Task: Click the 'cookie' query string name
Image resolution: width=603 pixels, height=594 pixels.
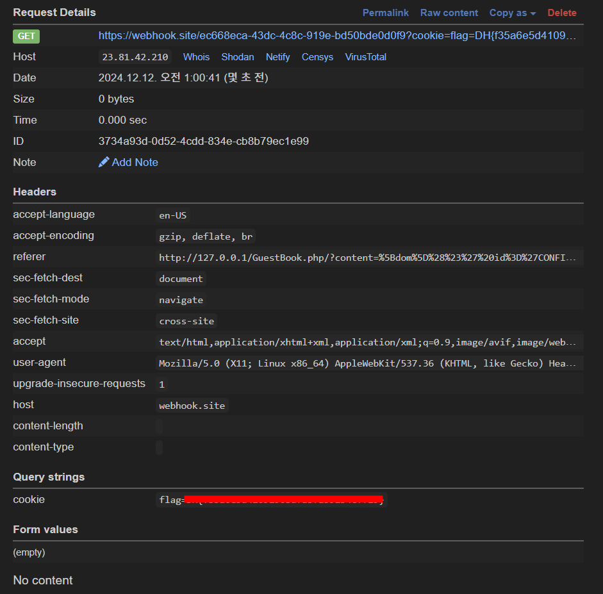Action: point(29,499)
